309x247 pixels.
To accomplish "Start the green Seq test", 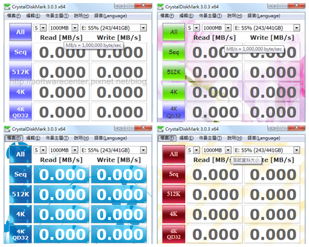I will pyautogui.click(x=174, y=52).
